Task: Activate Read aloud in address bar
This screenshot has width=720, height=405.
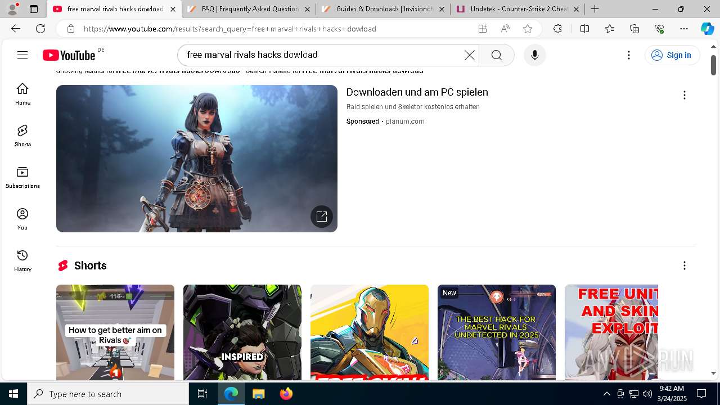Action: tap(505, 29)
